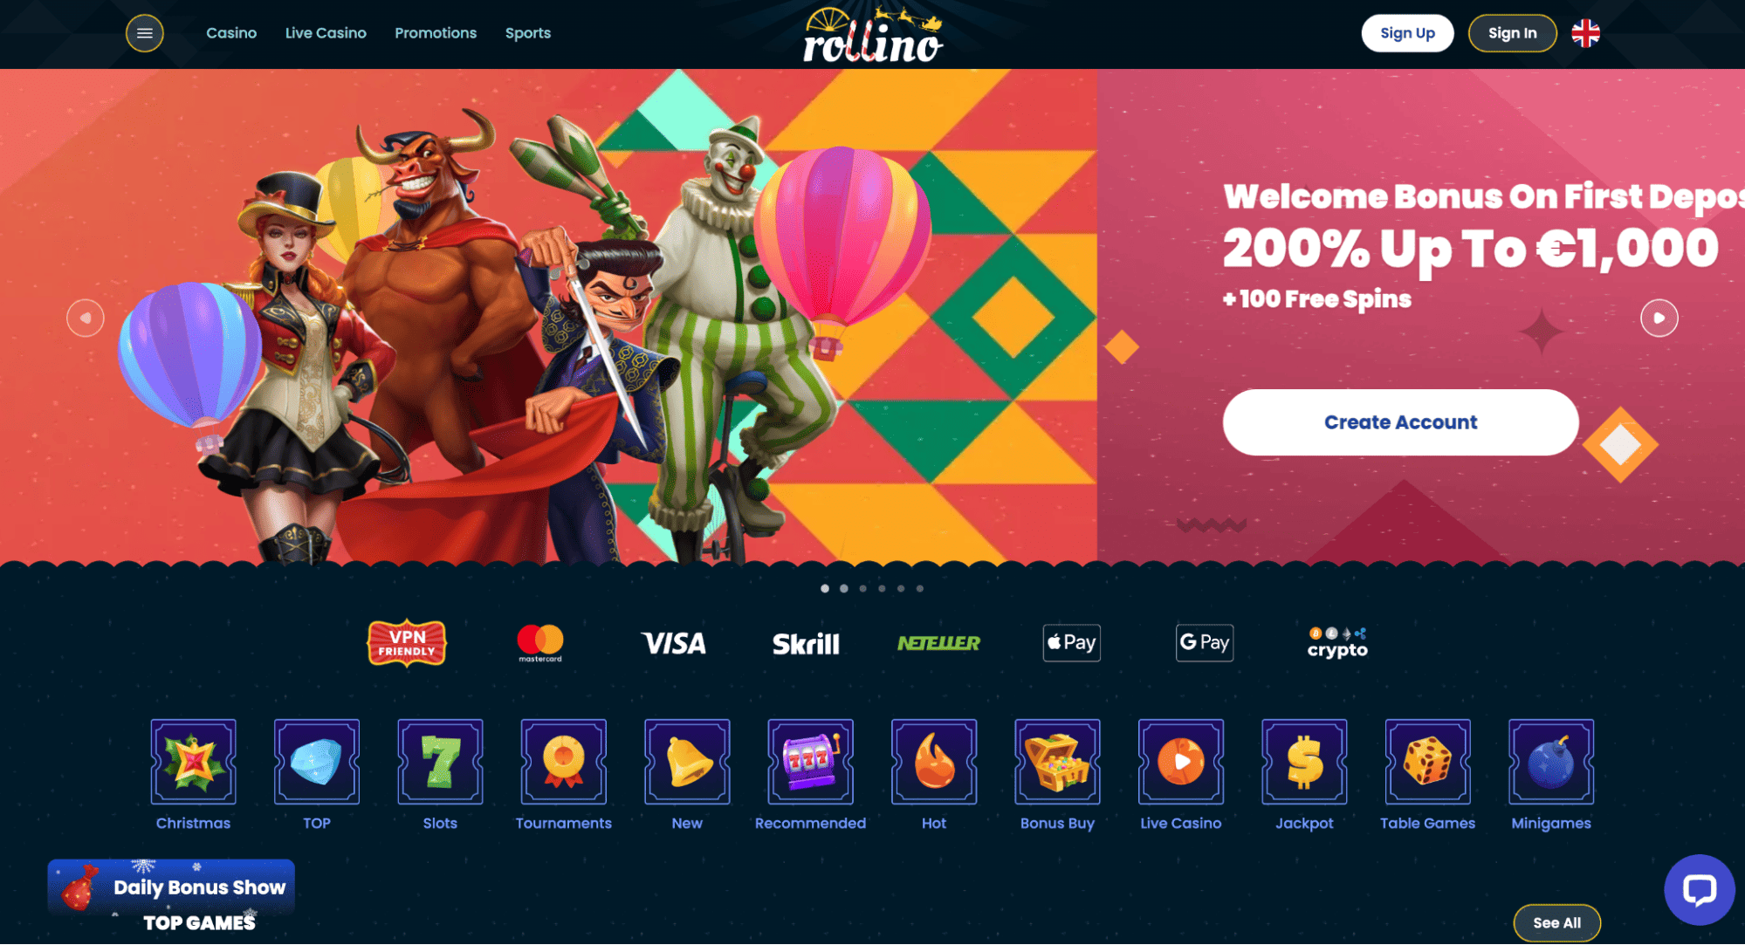Open the Promotions menu item

436,33
